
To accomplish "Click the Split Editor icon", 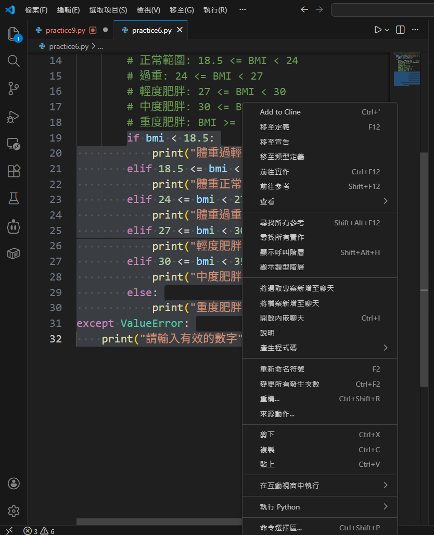I will (x=399, y=30).
